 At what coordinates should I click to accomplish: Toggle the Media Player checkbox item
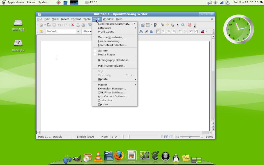pos(106,54)
